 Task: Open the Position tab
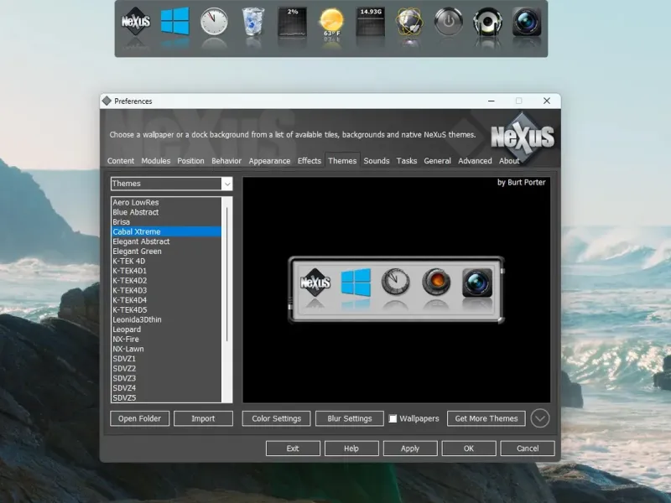point(191,161)
